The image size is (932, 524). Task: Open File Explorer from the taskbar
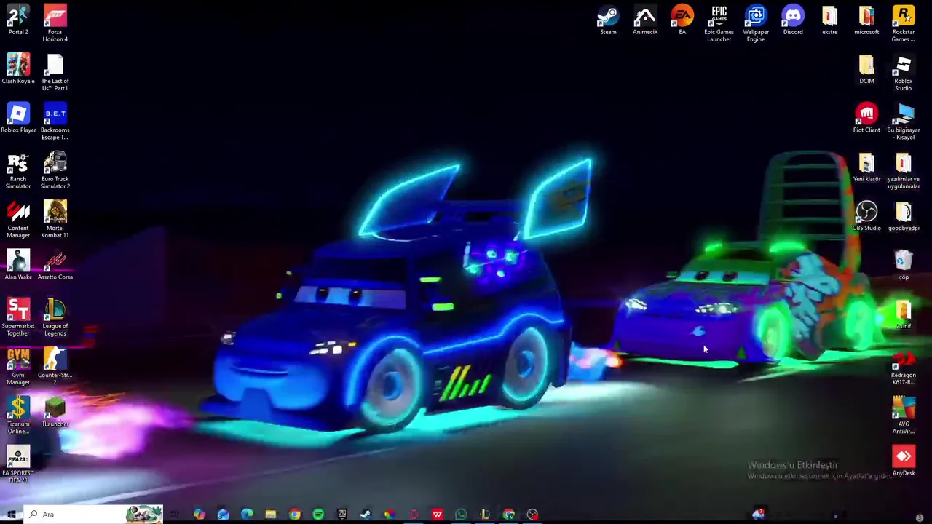[270, 515]
